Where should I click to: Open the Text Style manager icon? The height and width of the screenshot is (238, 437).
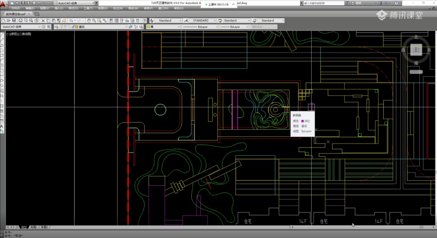(x=152, y=21)
